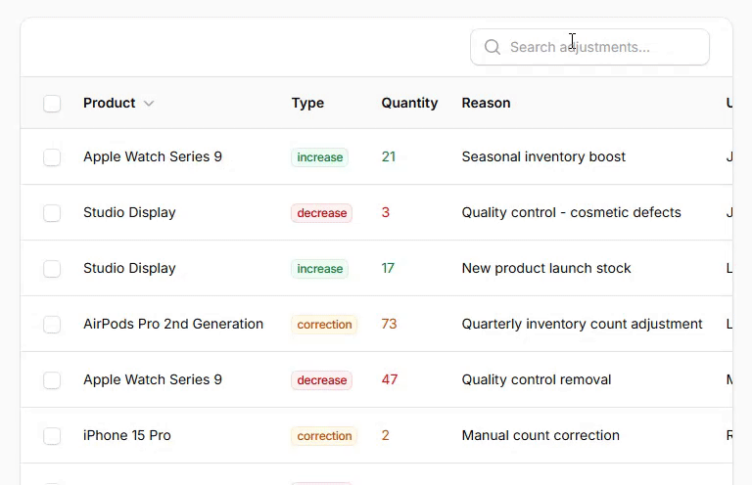The image size is (752, 485).
Task: Click the Product column header
Action: pos(110,103)
